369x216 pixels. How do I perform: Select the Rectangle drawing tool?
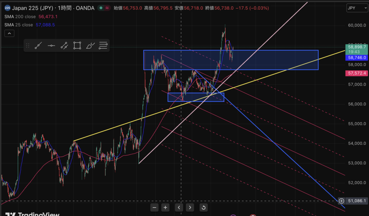click(77, 45)
